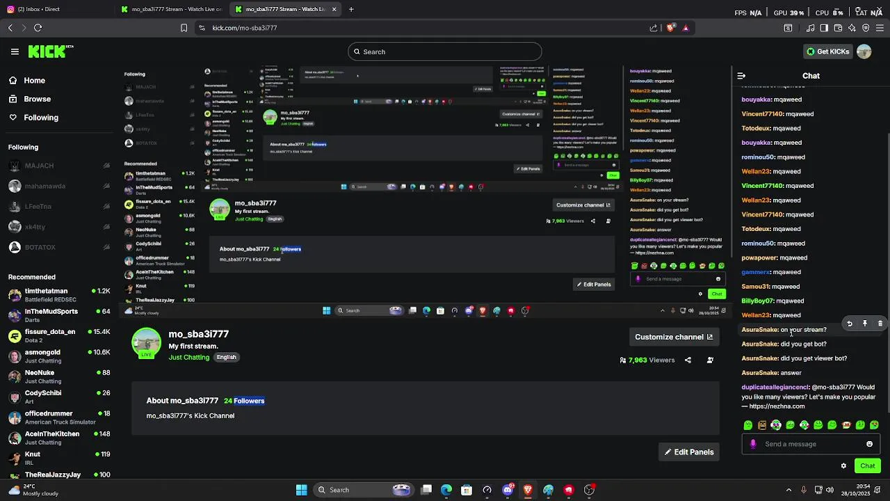
Task: Open fissure_dota_en recommended channel
Action: click(x=59, y=335)
